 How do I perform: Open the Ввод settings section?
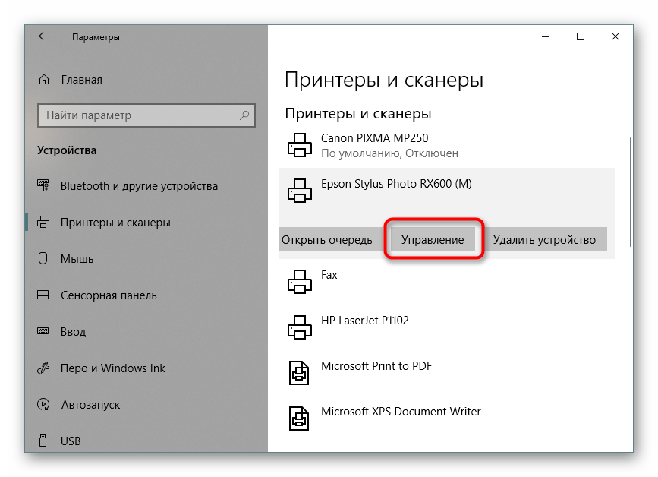pyautogui.click(x=73, y=332)
